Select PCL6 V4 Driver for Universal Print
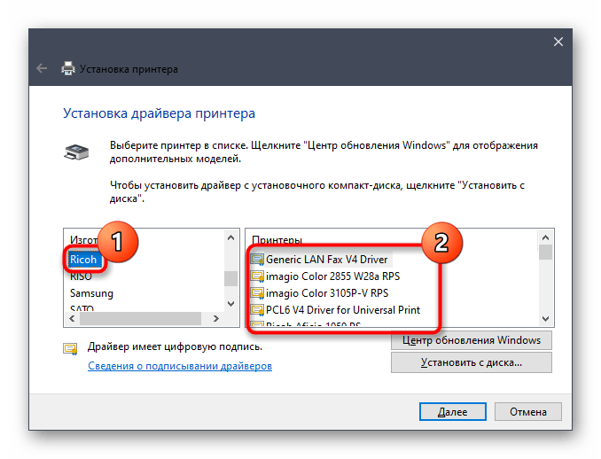The image size is (601, 459). (343, 310)
